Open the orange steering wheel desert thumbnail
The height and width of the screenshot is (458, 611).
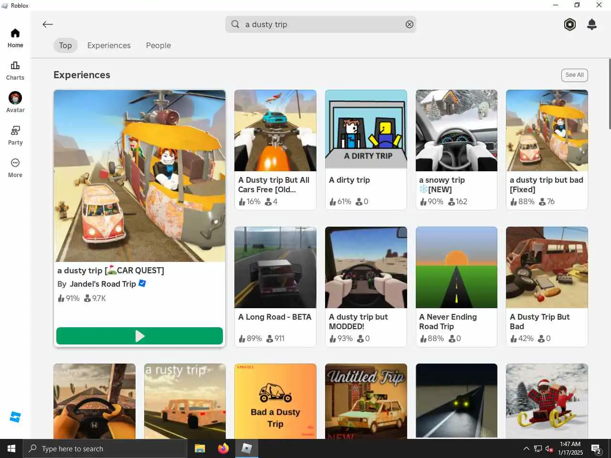pyautogui.click(x=95, y=401)
